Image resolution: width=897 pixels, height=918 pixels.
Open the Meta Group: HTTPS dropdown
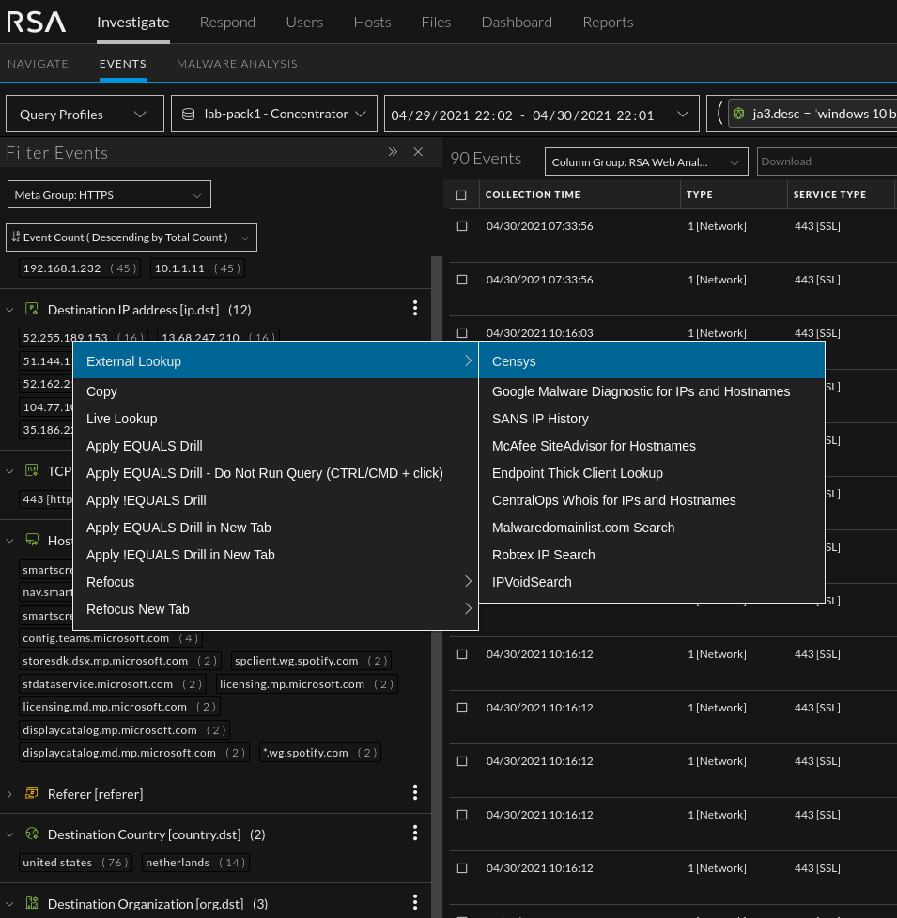click(108, 195)
